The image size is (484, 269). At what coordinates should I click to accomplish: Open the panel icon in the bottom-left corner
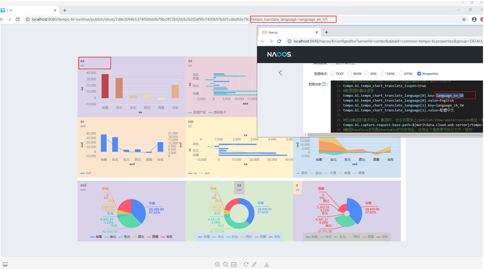(x=5, y=264)
